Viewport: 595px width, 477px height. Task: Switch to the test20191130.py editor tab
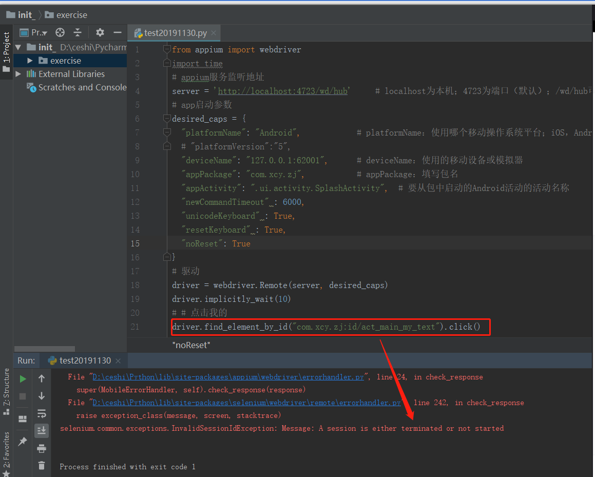click(174, 32)
